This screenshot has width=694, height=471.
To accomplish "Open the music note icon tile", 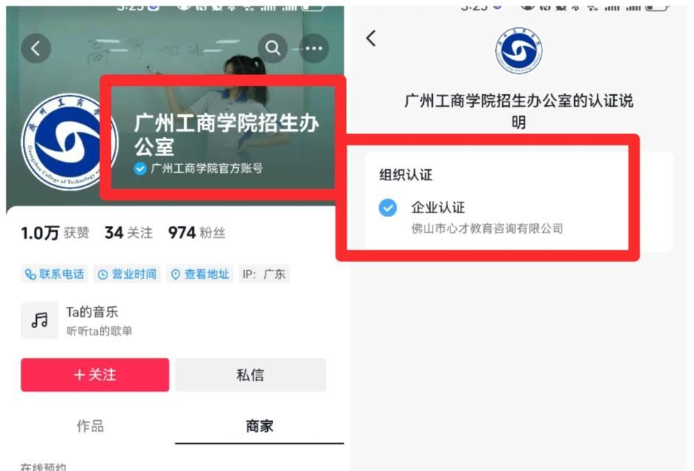I will [x=40, y=320].
